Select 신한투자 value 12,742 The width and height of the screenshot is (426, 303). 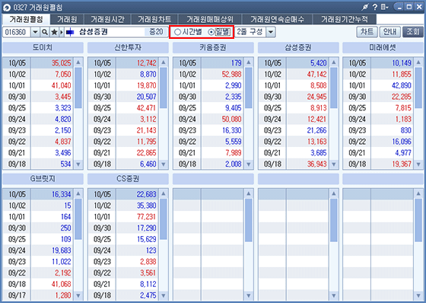click(x=146, y=63)
